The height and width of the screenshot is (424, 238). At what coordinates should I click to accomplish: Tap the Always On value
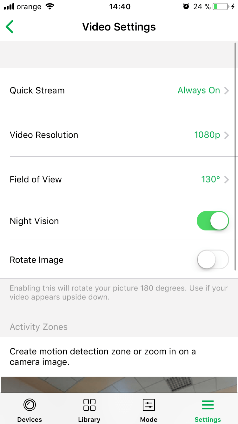point(199,91)
